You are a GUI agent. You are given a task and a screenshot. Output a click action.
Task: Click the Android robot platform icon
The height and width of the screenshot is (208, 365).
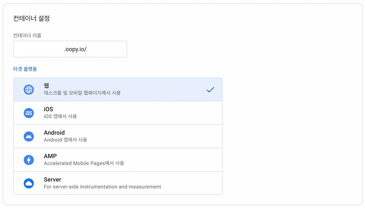(x=29, y=136)
